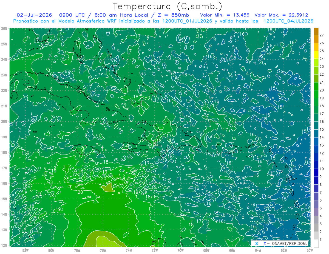Click color scale label "22"
The height and width of the screenshot is (254, 329).
(x=322, y=74)
